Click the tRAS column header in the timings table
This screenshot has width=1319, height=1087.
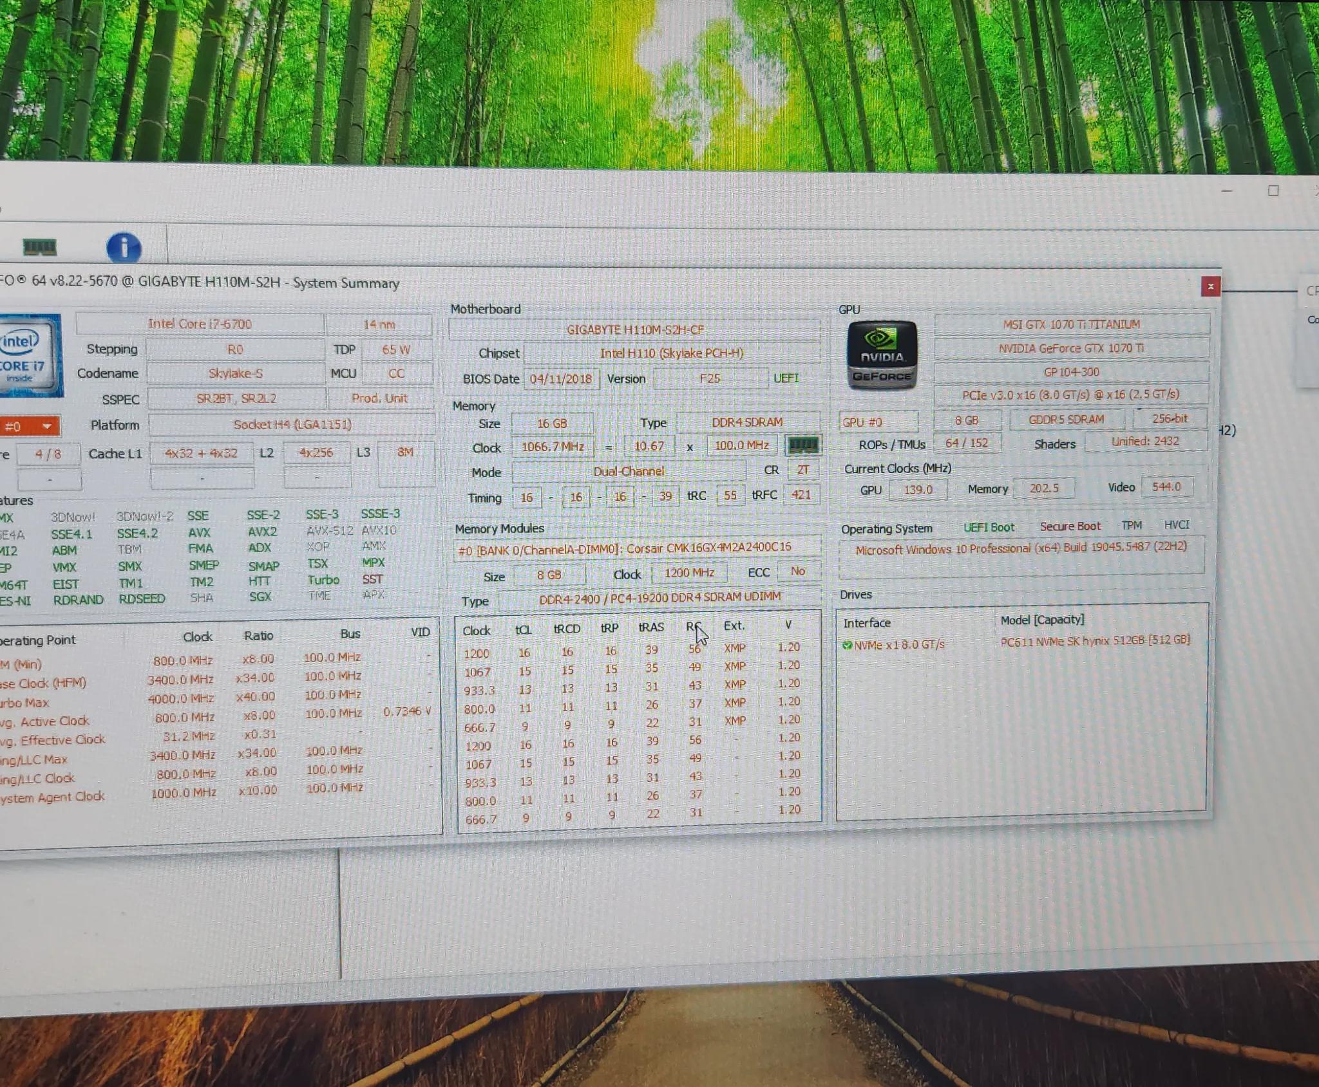(x=651, y=627)
